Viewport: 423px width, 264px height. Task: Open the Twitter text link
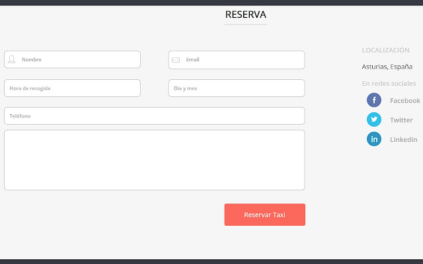pos(401,120)
